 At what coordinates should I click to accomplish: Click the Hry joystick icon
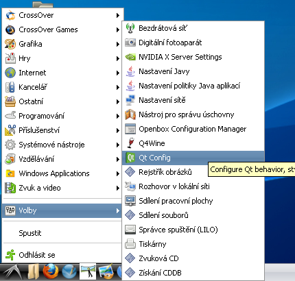pyautogui.click(x=10, y=58)
